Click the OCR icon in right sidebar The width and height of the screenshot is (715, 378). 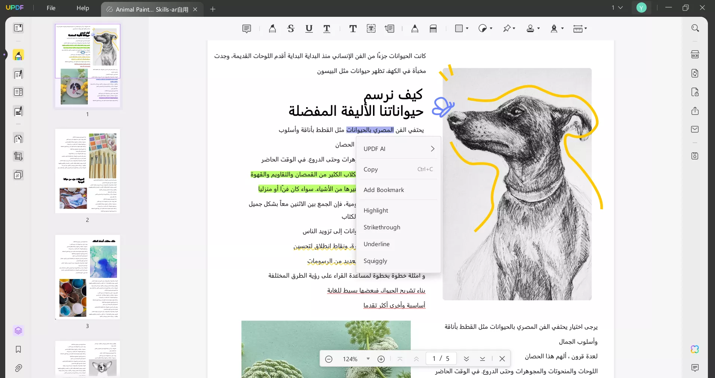click(695, 55)
